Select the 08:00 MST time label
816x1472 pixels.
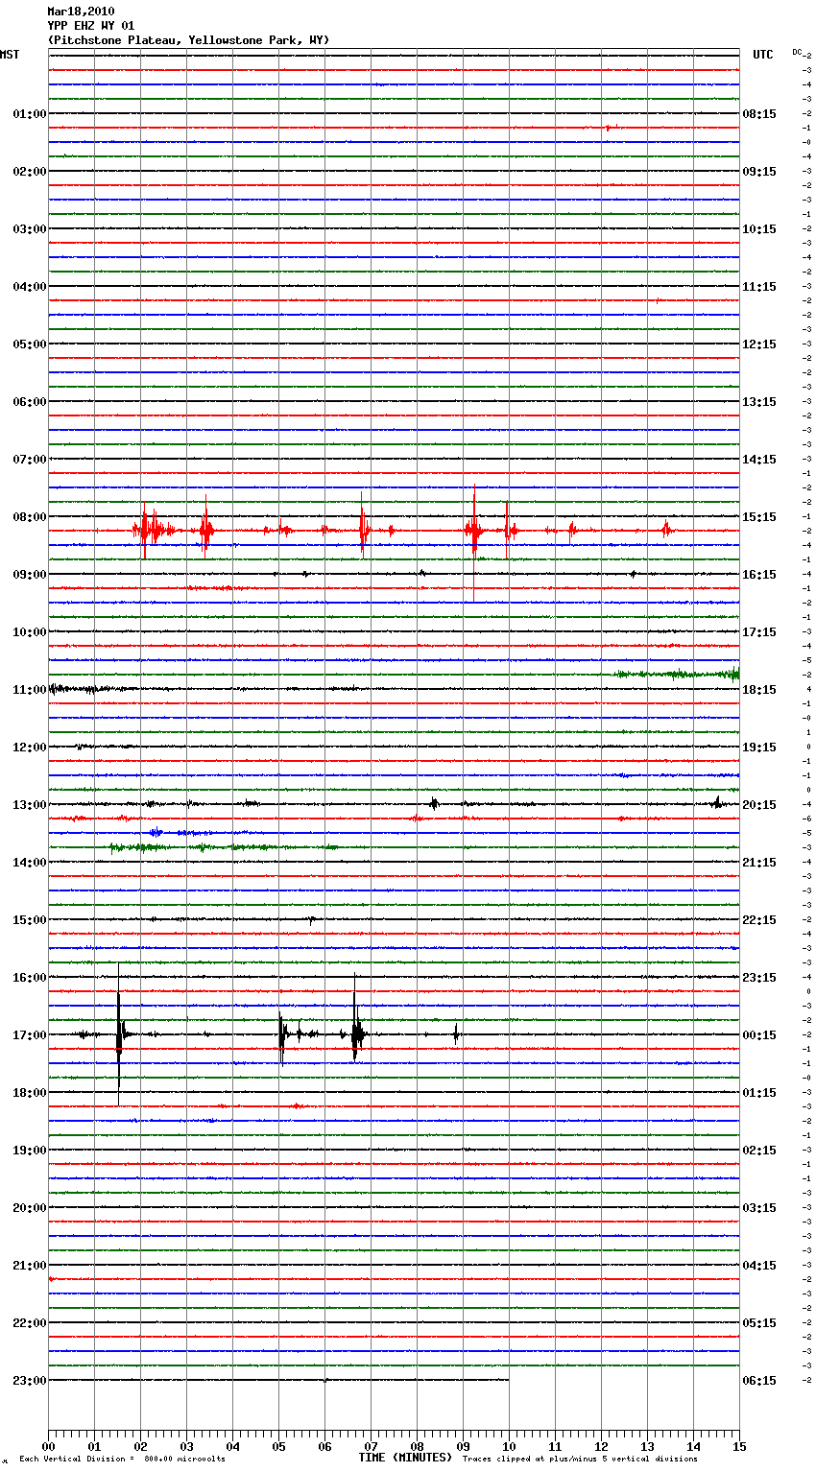tap(29, 517)
